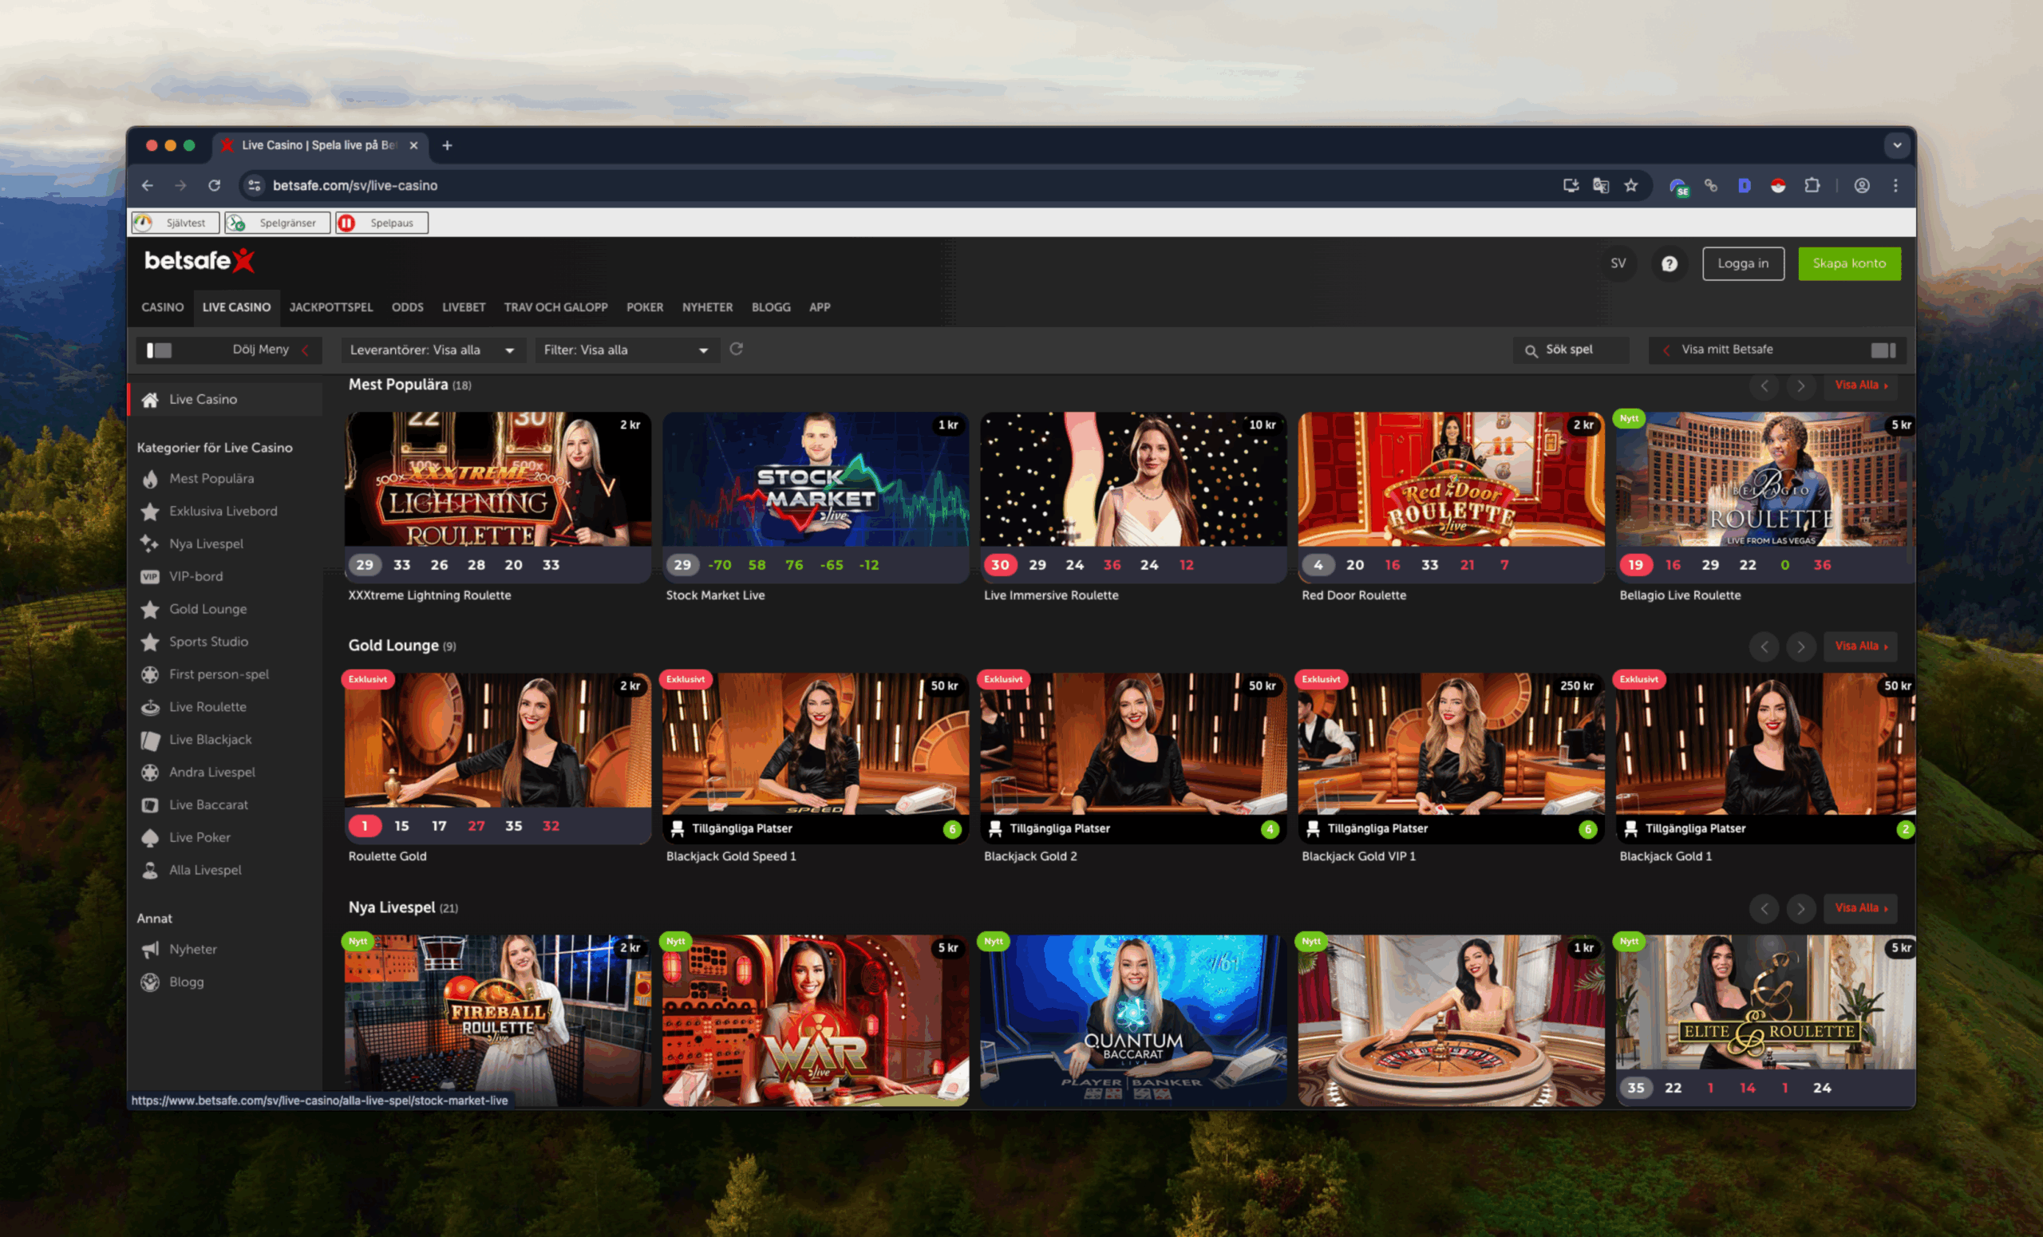Open the JACKPOTTSPEL tab
Viewport: 2043px width, 1237px height.
pyautogui.click(x=331, y=307)
